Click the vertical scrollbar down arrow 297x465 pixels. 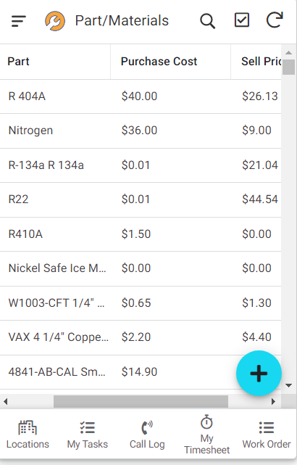tap(289, 385)
